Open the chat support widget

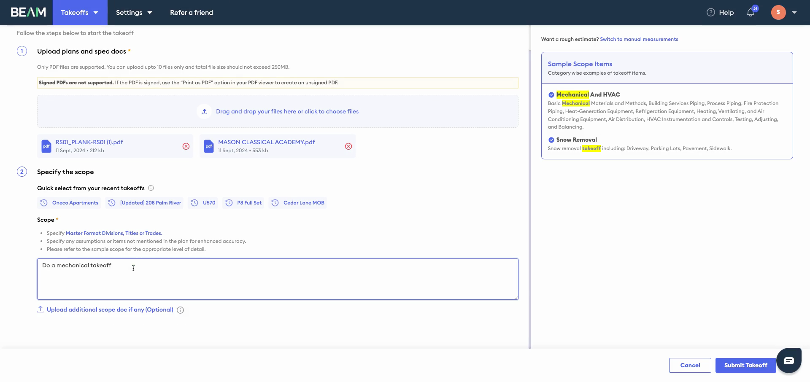[x=789, y=360]
